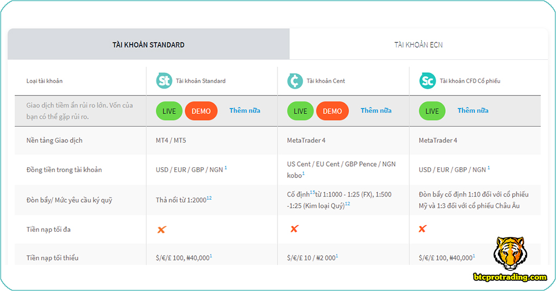The width and height of the screenshot is (556, 291).
Task: Select the MT4 / MT5 cell
Action: pos(171,141)
